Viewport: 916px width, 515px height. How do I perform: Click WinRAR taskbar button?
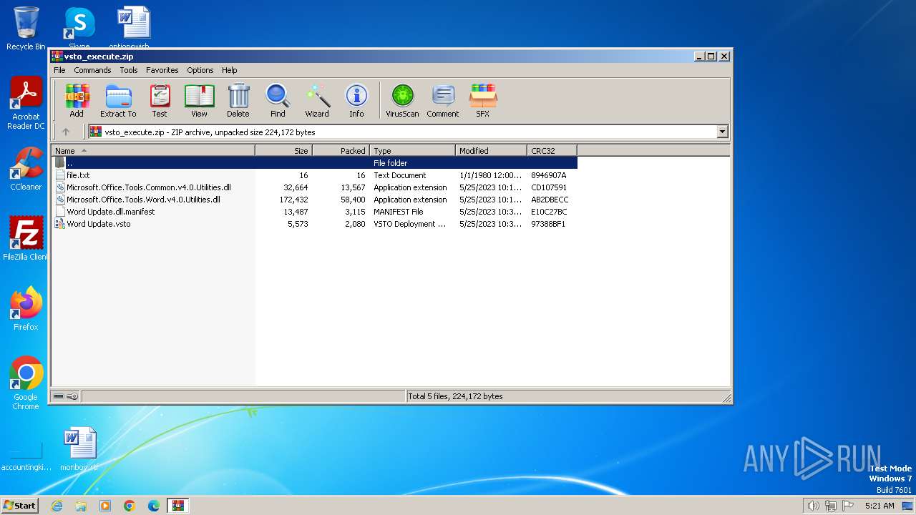(177, 506)
